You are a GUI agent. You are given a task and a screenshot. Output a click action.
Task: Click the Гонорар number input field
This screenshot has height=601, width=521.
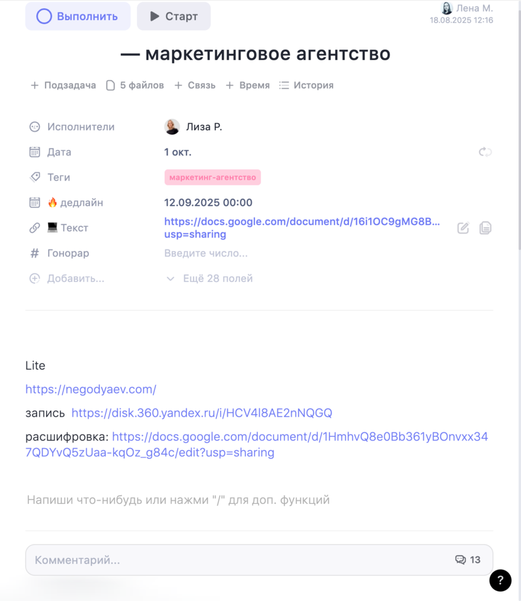(207, 253)
